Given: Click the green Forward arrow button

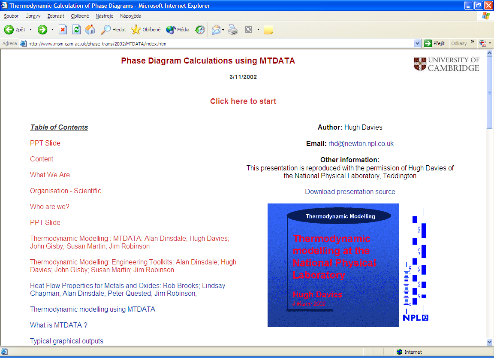Looking at the screenshot, I should click(42, 30).
